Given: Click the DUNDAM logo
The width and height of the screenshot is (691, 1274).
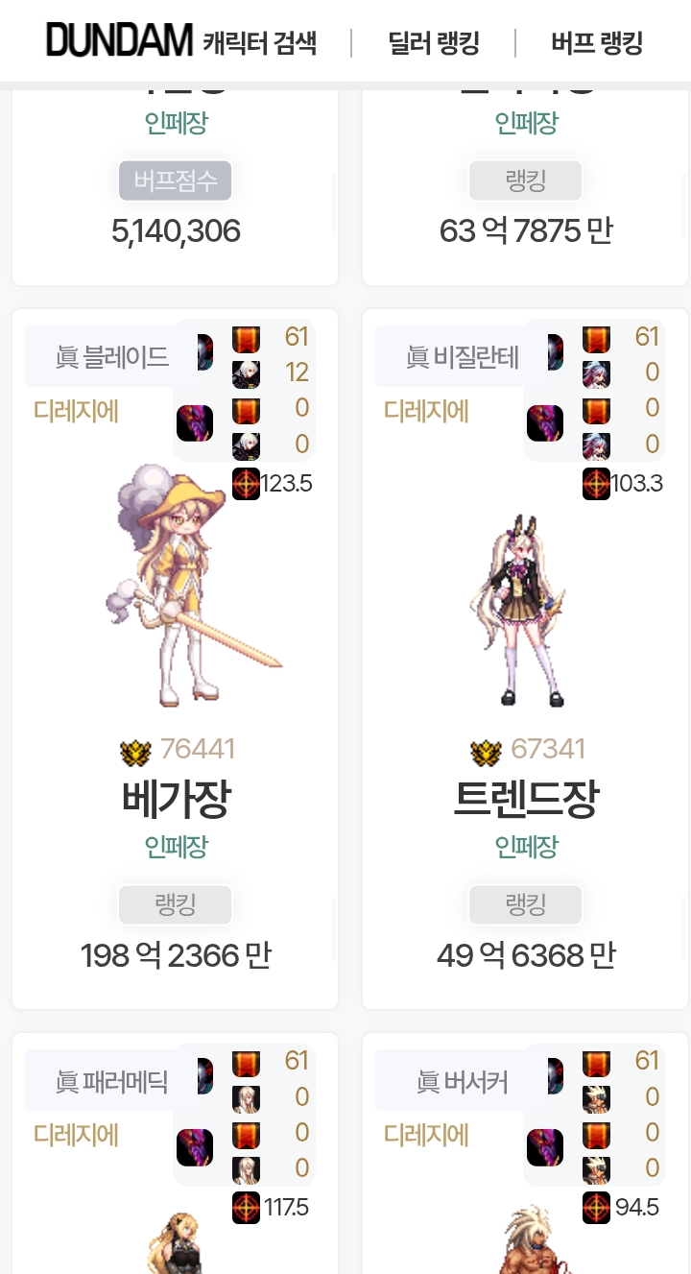Looking at the screenshot, I should point(120,41).
